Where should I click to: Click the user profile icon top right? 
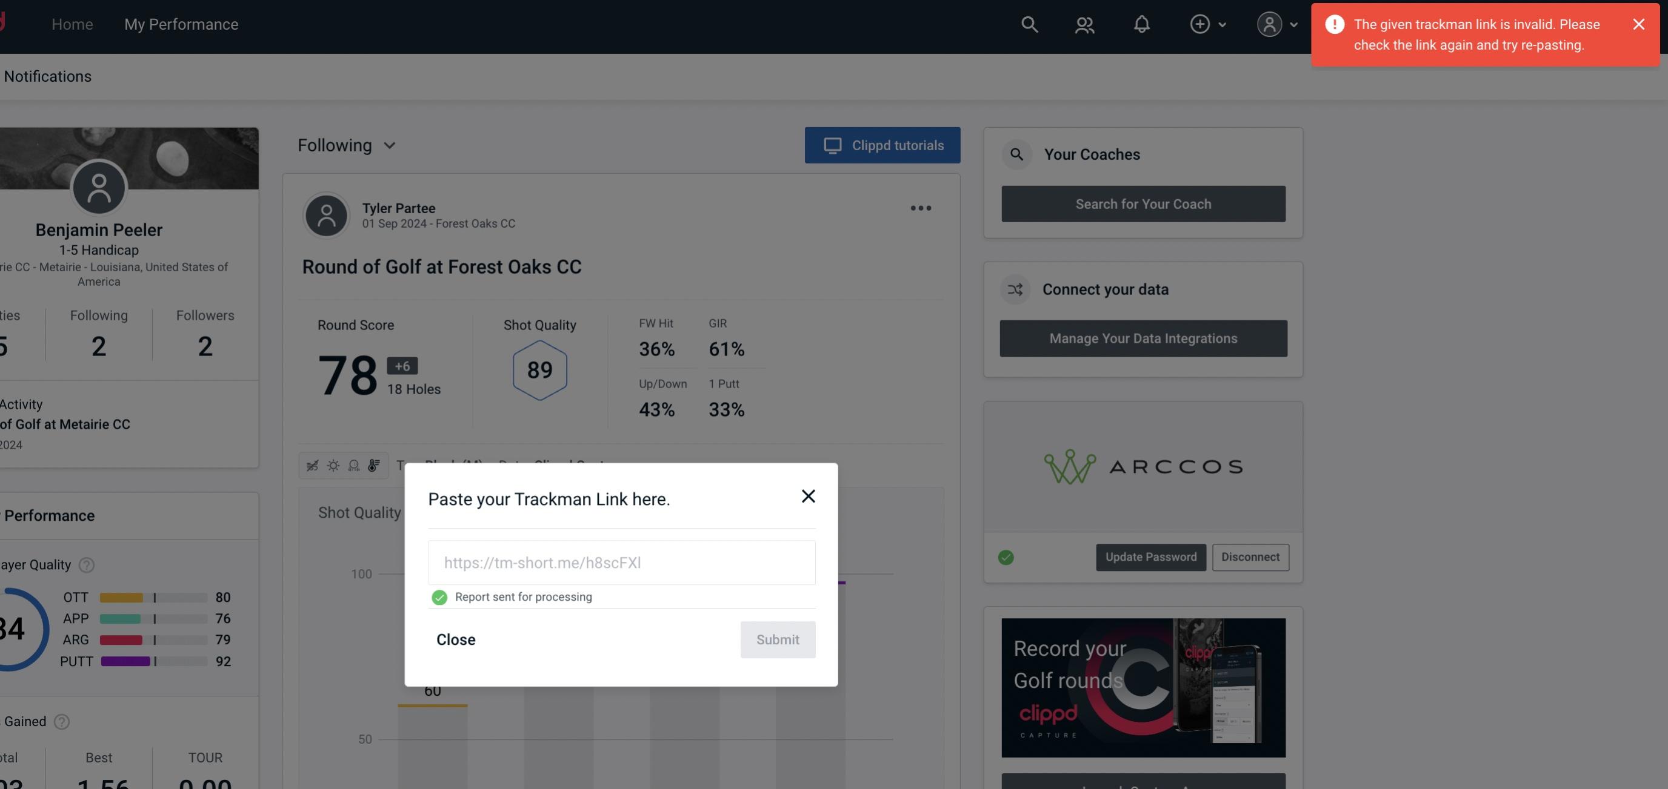pos(1269,24)
